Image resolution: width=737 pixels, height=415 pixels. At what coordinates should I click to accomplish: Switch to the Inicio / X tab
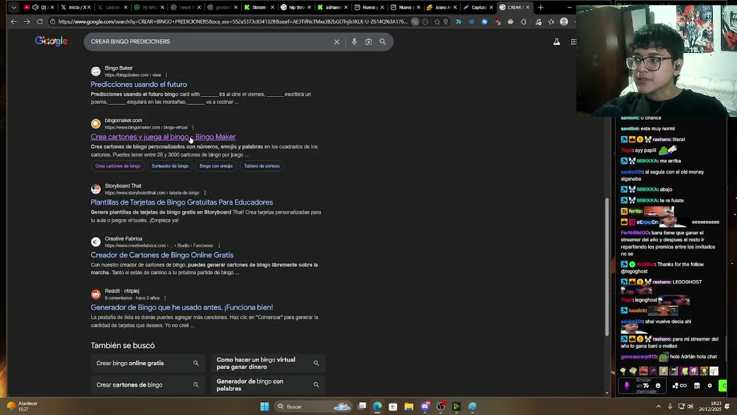(76, 7)
